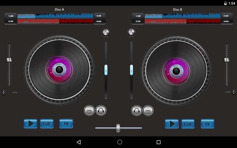Open the FX panel for Disc B
Viewport: 237px width, 148px height.
coord(207,124)
